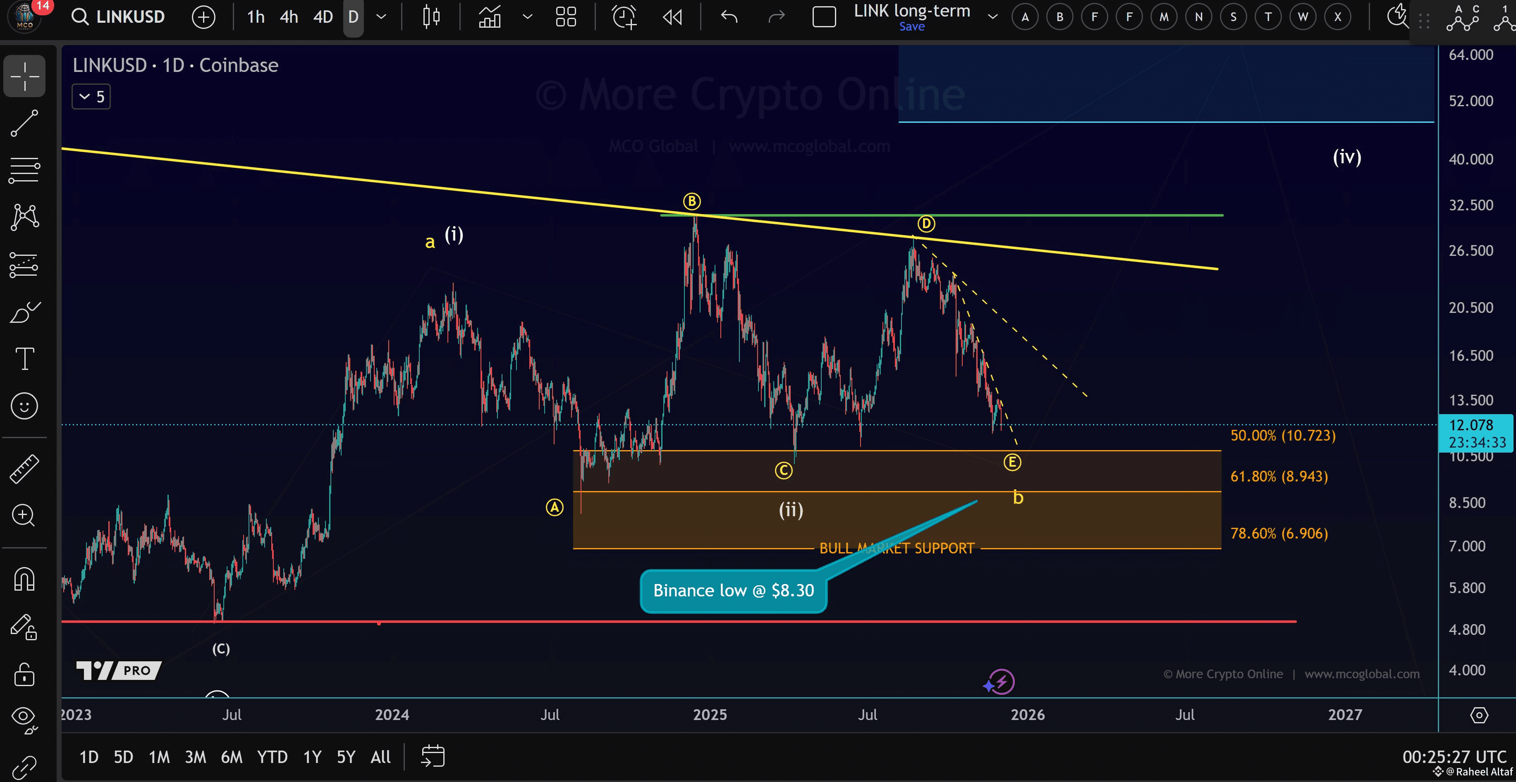Open the LINK long-term layout dropdown
The height and width of the screenshot is (782, 1516).
(993, 17)
